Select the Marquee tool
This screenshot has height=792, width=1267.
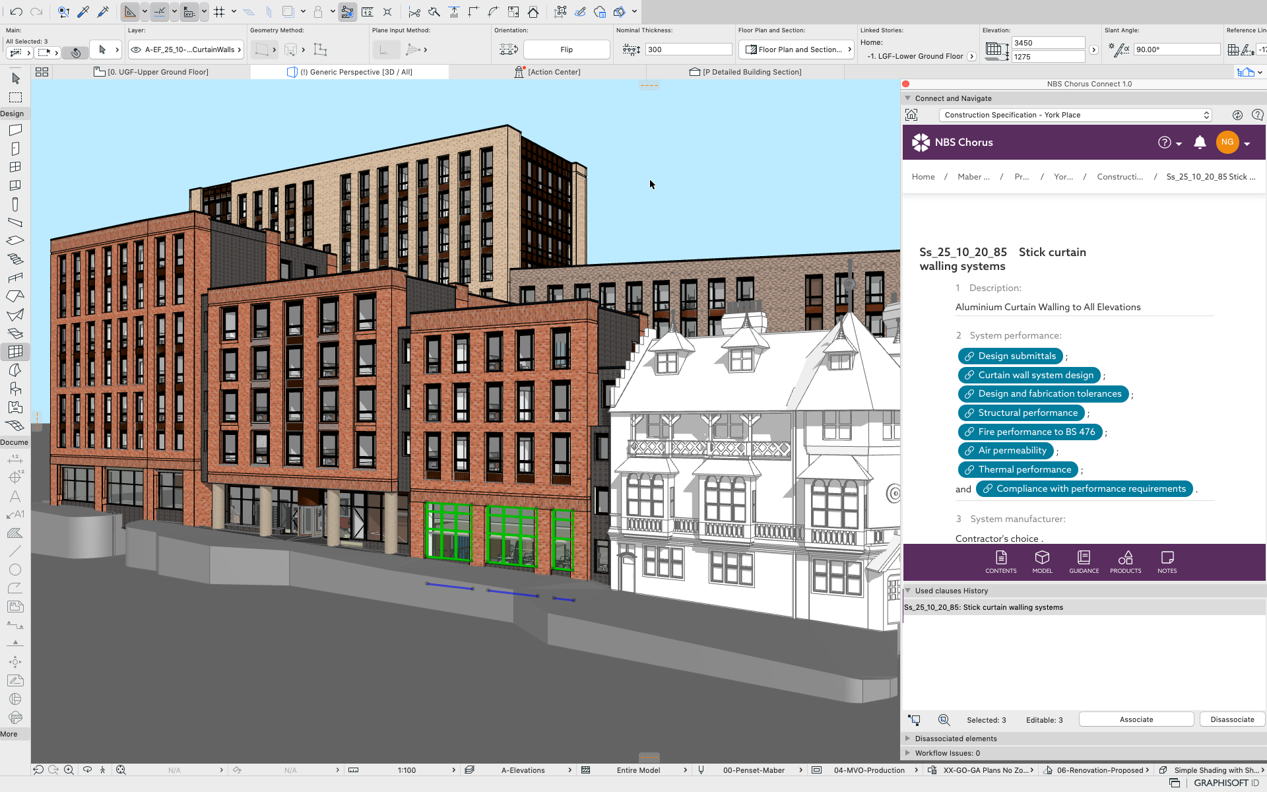pos(16,97)
